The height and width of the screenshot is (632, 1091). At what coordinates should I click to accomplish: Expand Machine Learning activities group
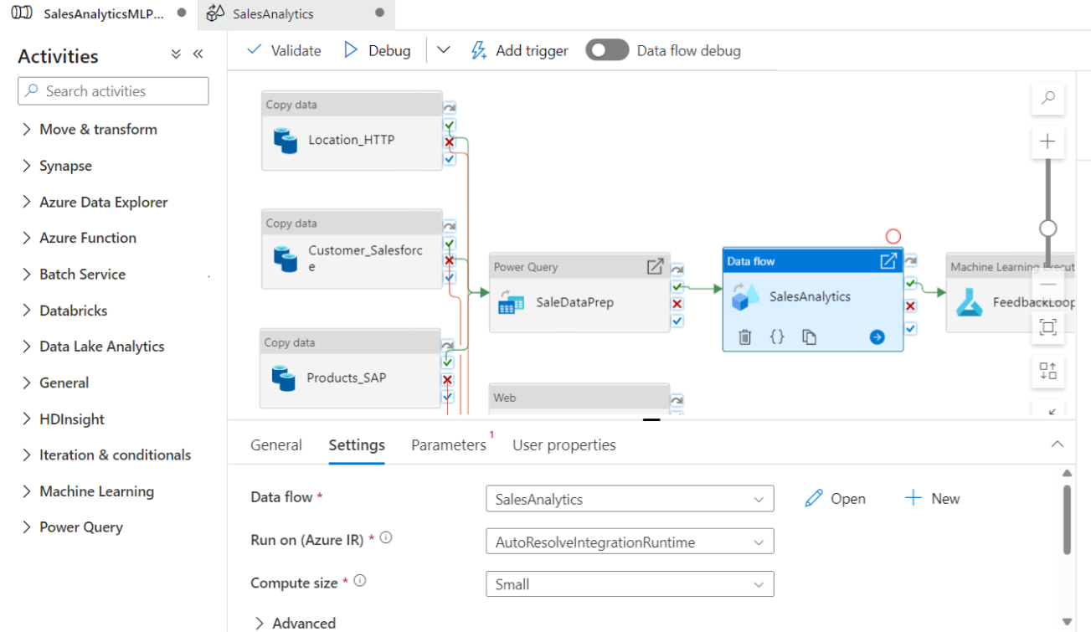pos(27,491)
